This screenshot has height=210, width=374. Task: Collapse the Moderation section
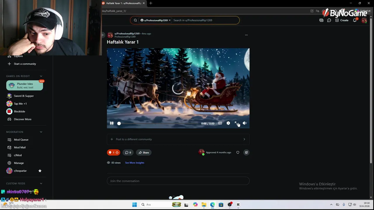pyautogui.click(x=41, y=132)
